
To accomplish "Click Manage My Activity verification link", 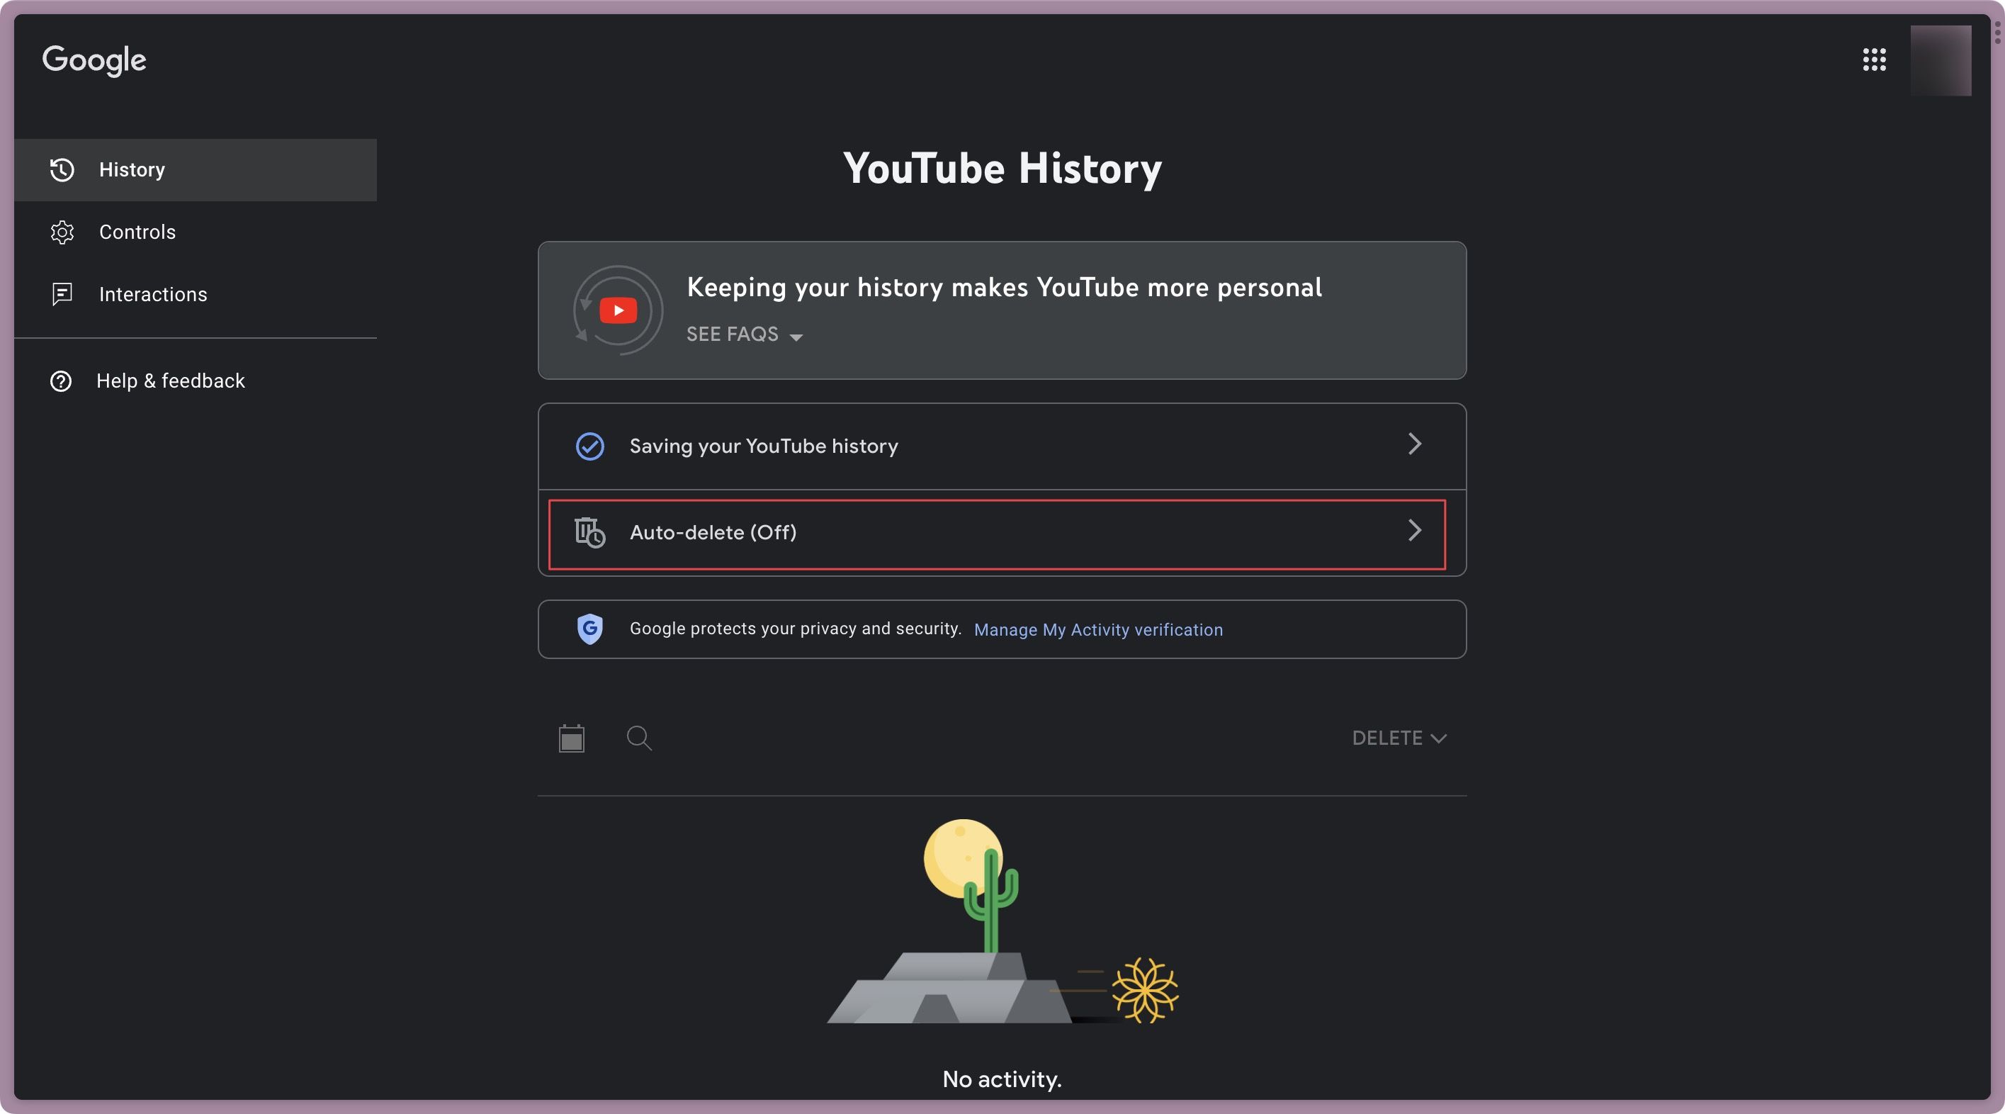I will (1098, 630).
